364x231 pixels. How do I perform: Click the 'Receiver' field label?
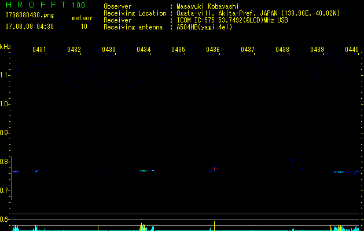(117, 20)
